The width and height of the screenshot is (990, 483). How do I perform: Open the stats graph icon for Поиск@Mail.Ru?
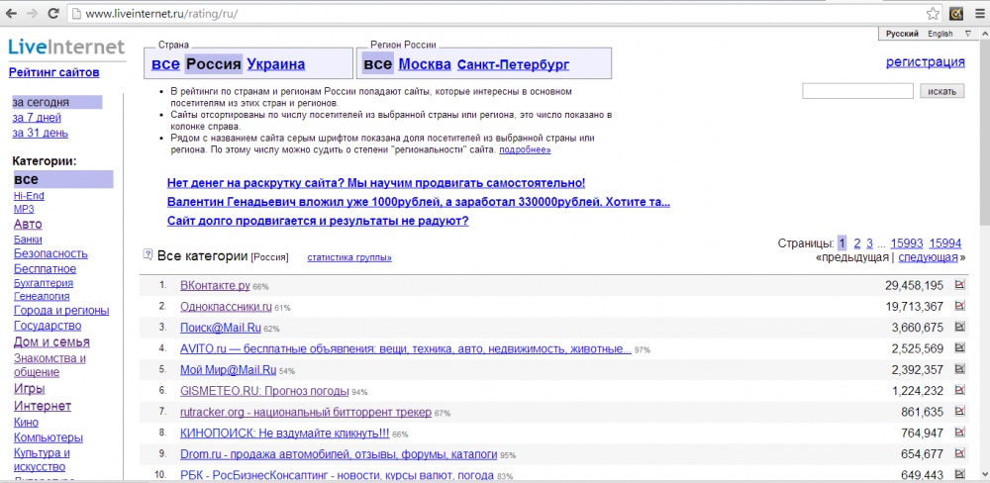(x=960, y=327)
